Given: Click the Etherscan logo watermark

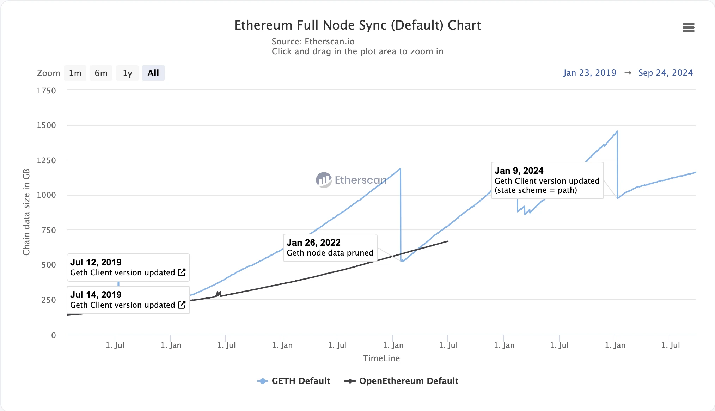Looking at the screenshot, I should click(324, 180).
